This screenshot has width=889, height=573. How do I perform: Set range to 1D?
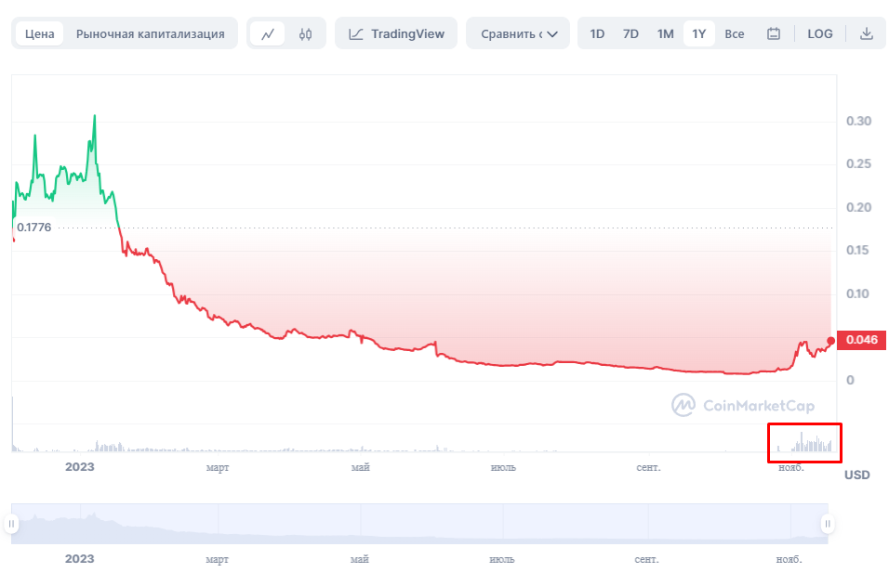click(597, 34)
